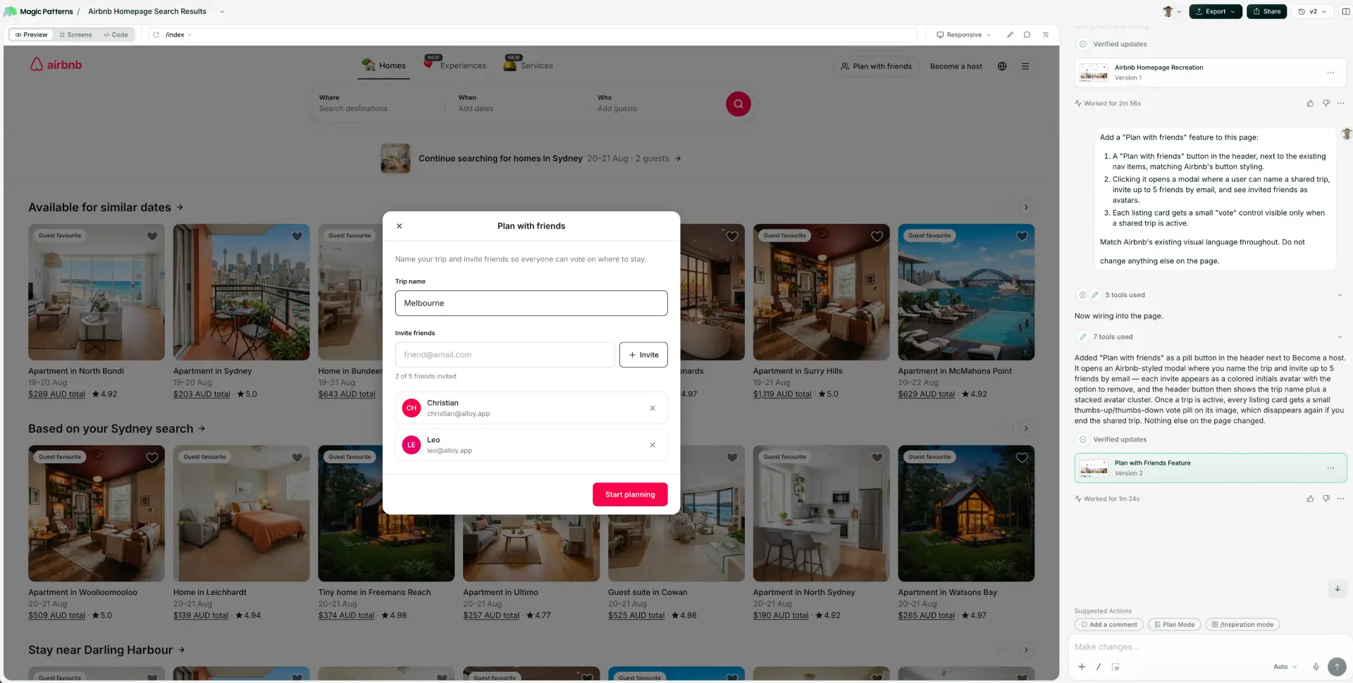Image resolution: width=1353 pixels, height=683 pixels.
Task: Toggle wishlist heart on Apartment in Sydney
Action: tap(297, 237)
